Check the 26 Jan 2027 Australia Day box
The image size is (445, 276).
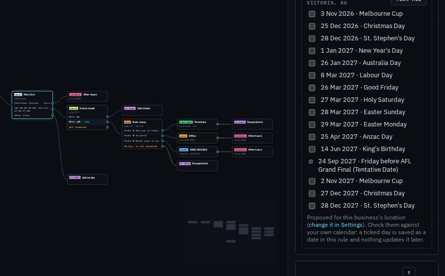click(x=312, y=63)
